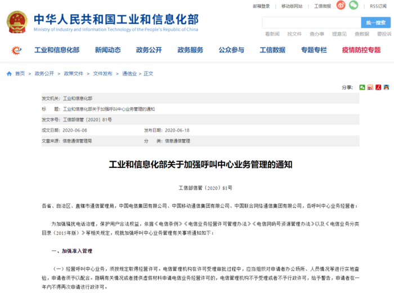Click issuing agency value 工业和信息化部

pos(78,99)
